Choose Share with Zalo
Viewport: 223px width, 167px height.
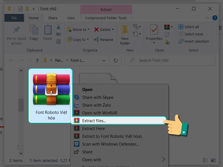(x=120, y=105)
